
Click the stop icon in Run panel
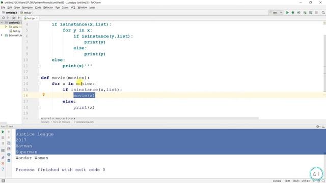[3, 138]
